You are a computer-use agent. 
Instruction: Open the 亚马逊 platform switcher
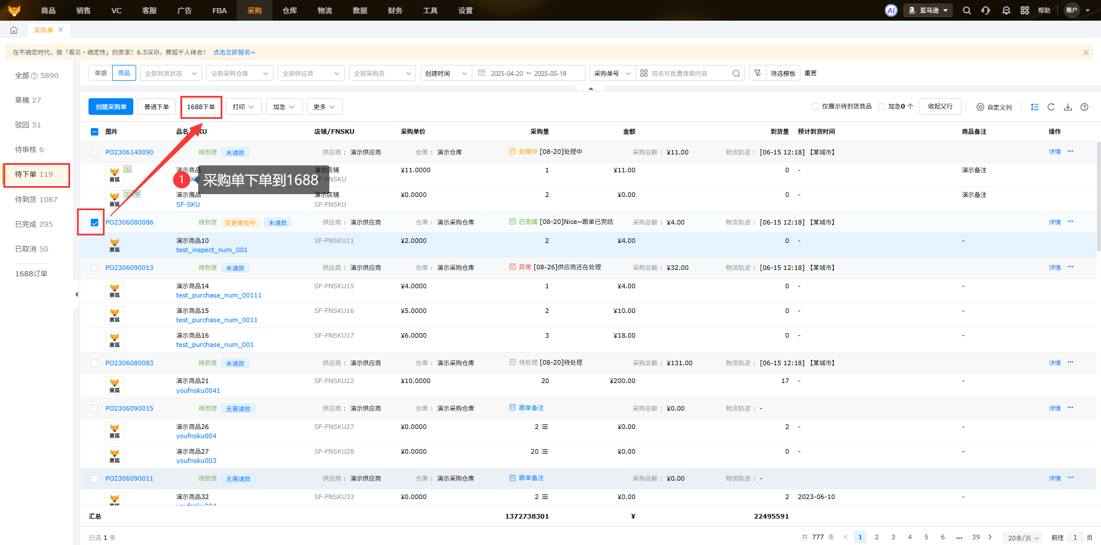coord(928,10)
